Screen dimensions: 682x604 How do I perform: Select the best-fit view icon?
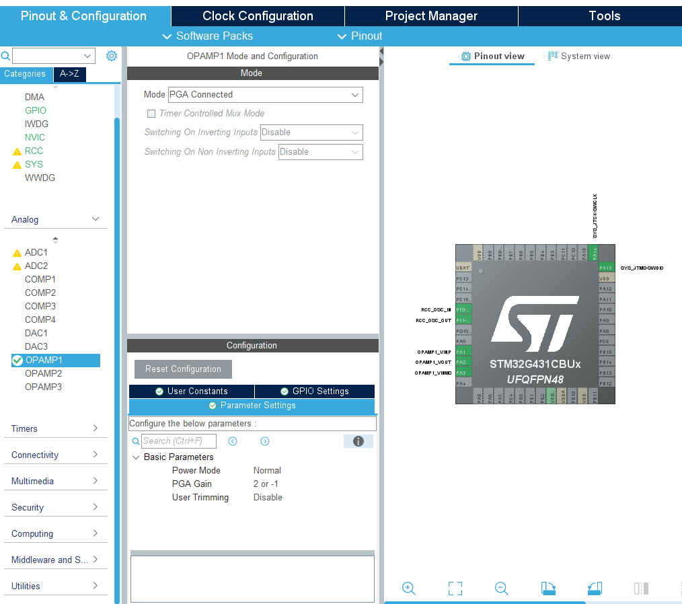point(455,589)
